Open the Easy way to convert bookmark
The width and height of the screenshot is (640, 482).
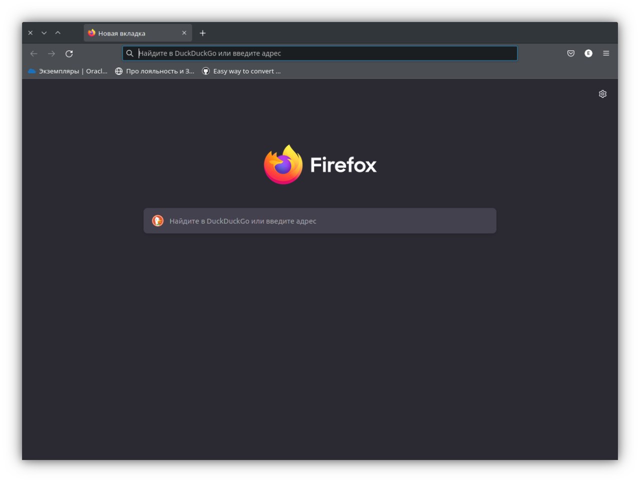tap(241, 71)
